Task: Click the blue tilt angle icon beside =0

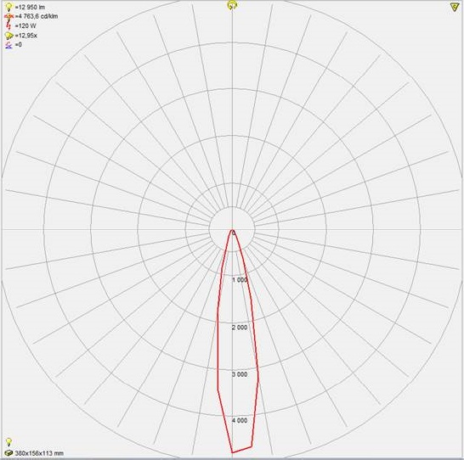Action: 9,45
